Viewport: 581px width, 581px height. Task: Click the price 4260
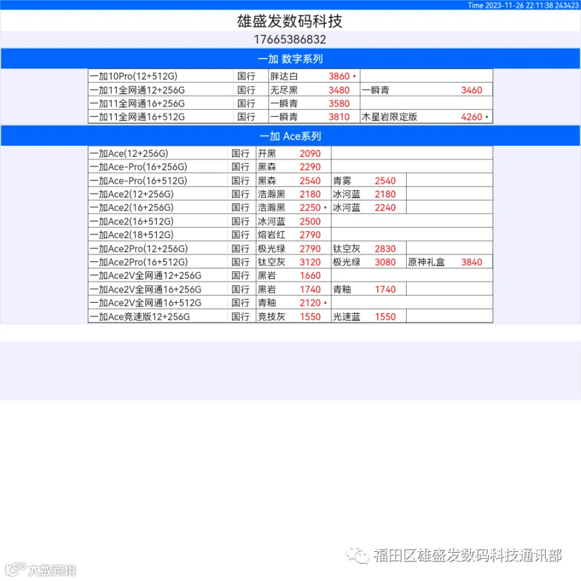(x=471, y=117)
